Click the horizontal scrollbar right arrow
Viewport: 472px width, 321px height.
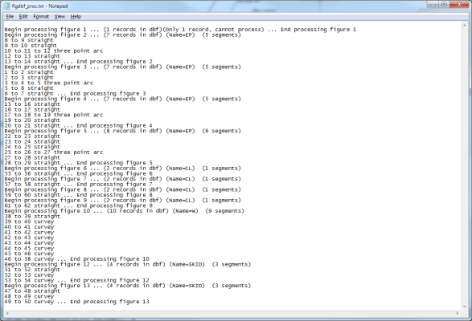[458, 314]
